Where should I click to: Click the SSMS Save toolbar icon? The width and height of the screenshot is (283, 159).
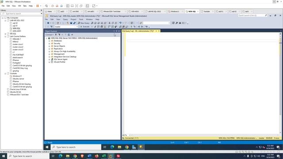[71, 23]
